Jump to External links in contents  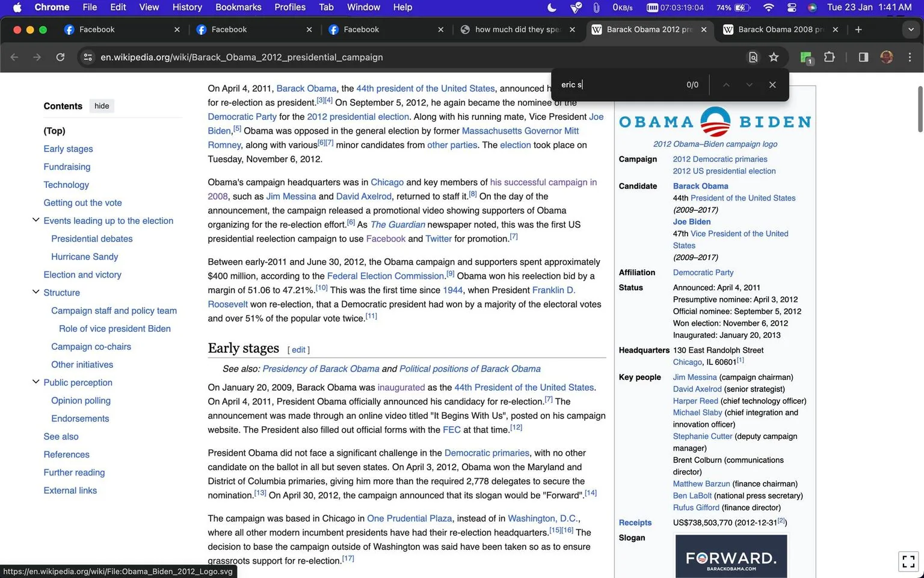(x=70, y=490)
